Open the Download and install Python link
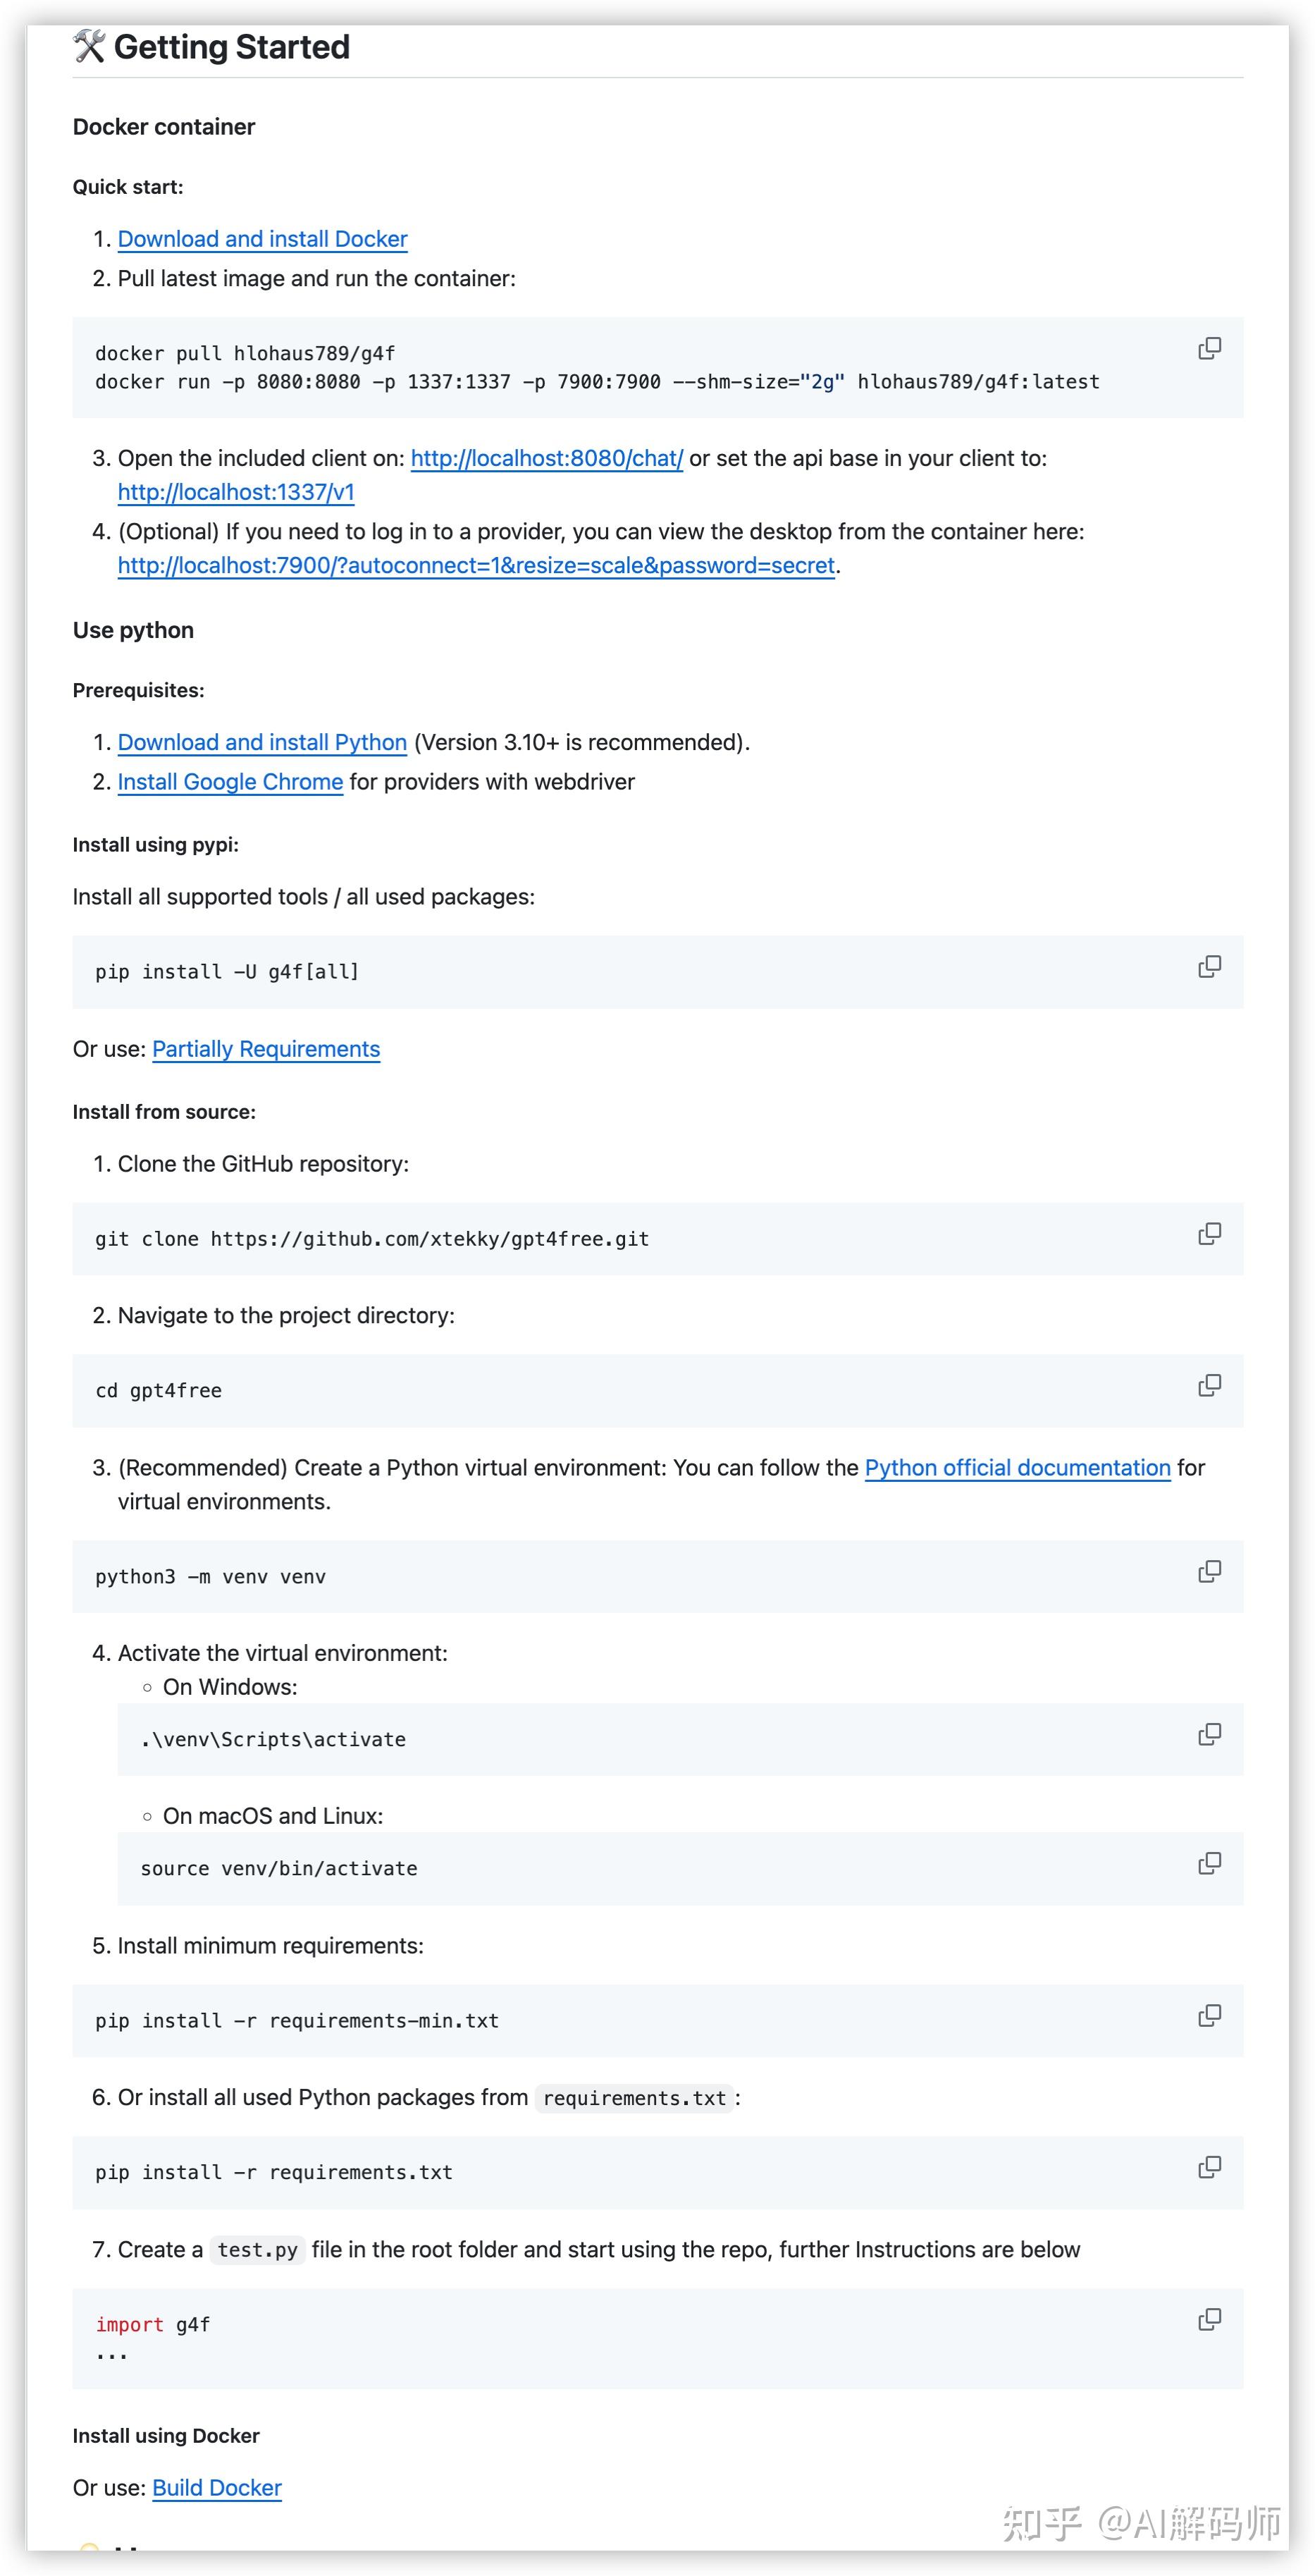1315x2576 pixels. point(261,742)
